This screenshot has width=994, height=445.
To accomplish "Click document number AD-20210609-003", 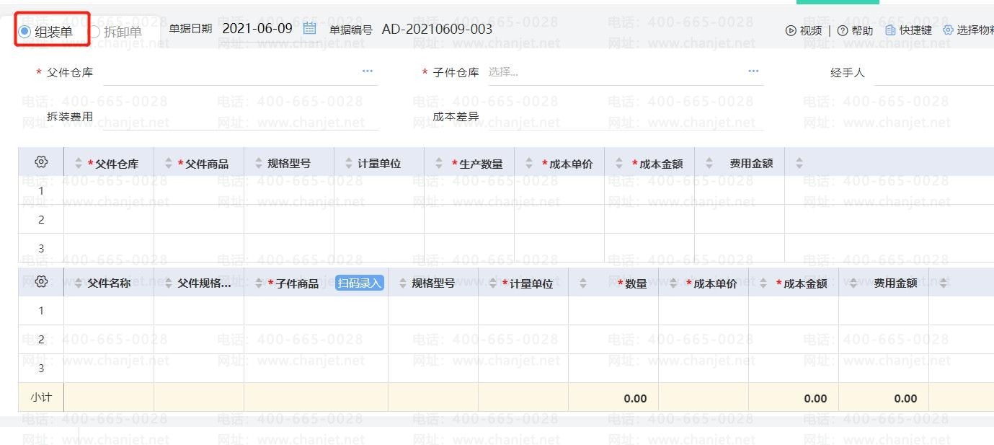I will coord(437,29).
